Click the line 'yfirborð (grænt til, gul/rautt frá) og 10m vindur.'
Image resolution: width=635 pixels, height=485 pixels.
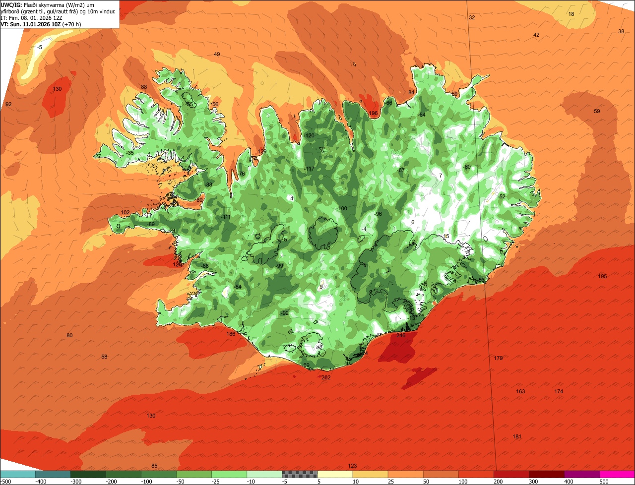(x=58, y=11)
